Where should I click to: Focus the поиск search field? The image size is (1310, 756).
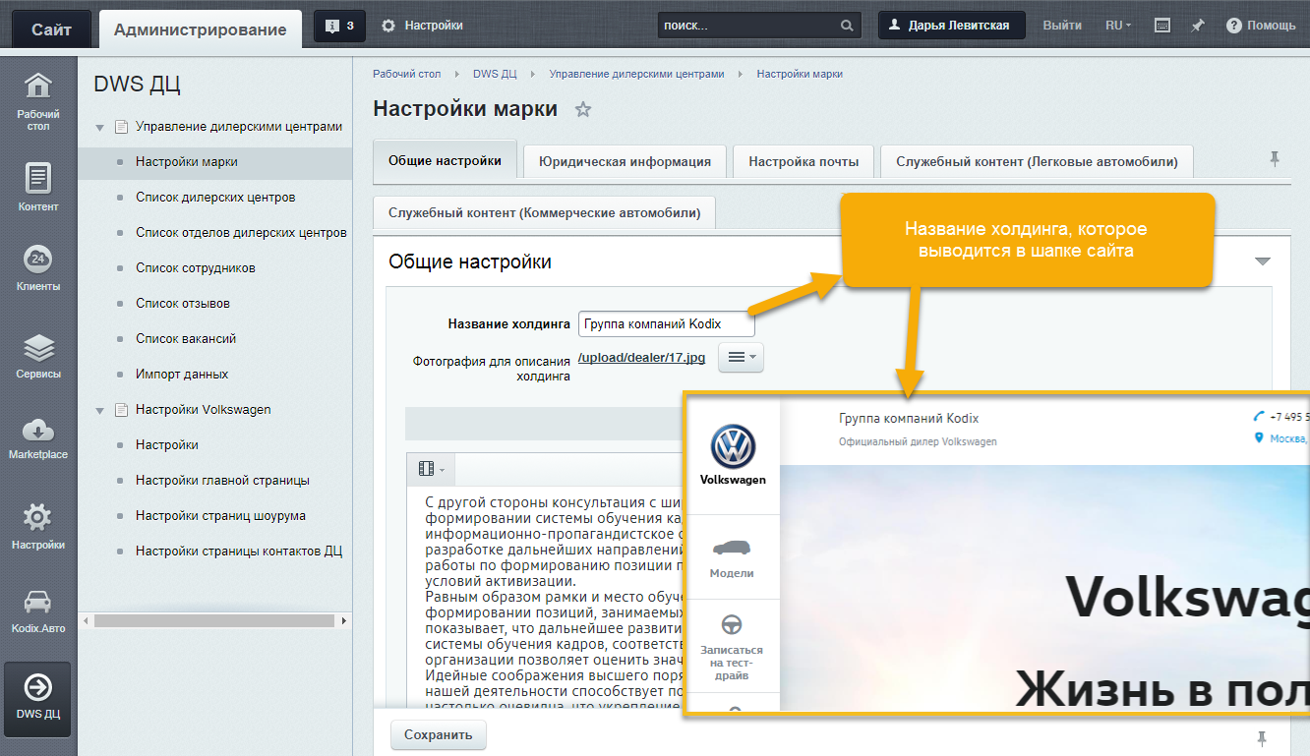(x=747, y=26)
